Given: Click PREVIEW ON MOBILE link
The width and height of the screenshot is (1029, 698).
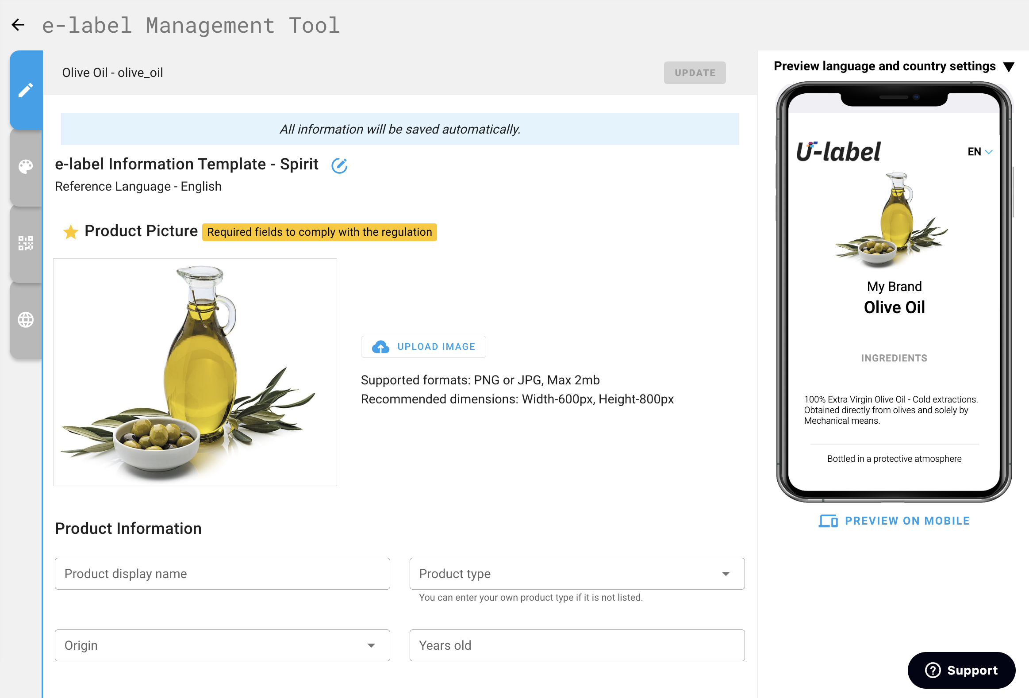Looking at the screenshot, I should (x=907, y=521).
